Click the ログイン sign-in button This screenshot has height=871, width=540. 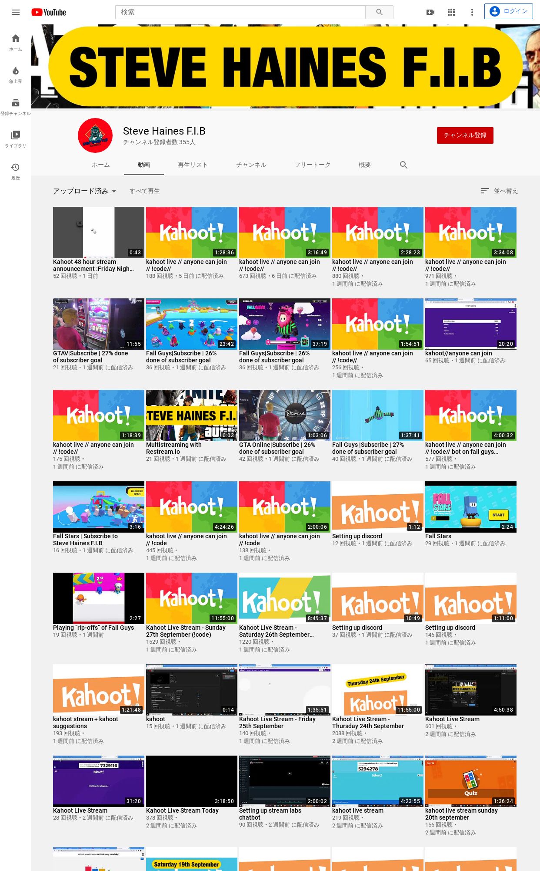pyautogui.click(x=509, y=11)
